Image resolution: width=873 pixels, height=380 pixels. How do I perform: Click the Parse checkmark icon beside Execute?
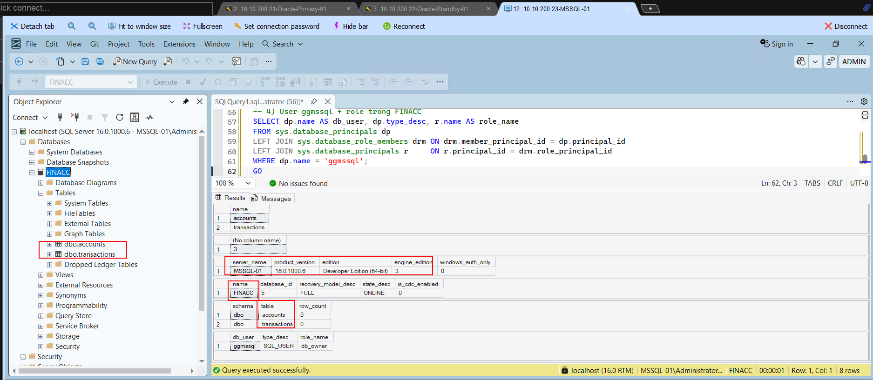click(x=203, y=82)
